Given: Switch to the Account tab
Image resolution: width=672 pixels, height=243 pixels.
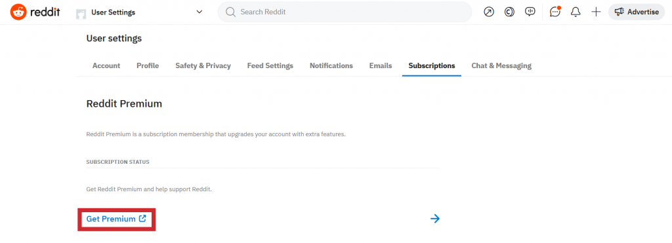Looking at the screenshot, I should [x=106, y=66].
